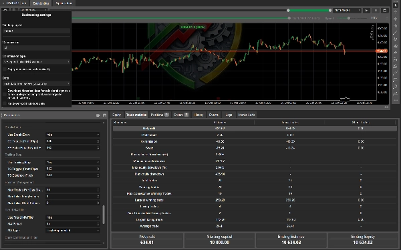The image size is (401, 250).
Task: Switch to the Monte Carlo tab
Action: (247, 115)
